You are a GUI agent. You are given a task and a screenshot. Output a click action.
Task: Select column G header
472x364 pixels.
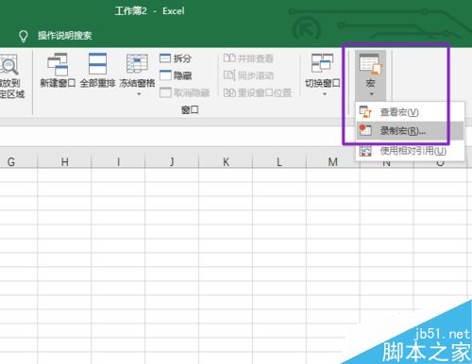(18, 161)
